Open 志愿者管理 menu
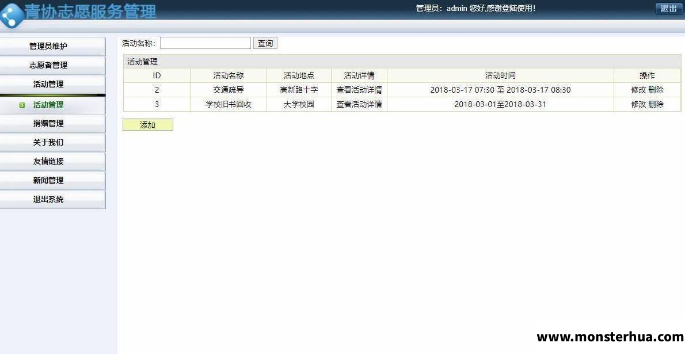Image resolution: width=685 pixels, height=354 pixels. click(52, 65)
